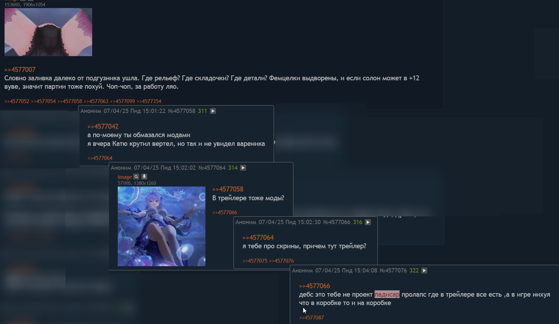Viewport: 559px width, 324px height.
Task: Follow reply link >>4577075
Action: point(255,261)
